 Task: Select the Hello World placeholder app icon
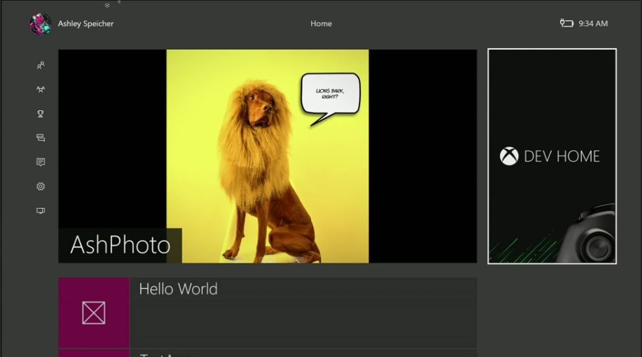point(94,312)
